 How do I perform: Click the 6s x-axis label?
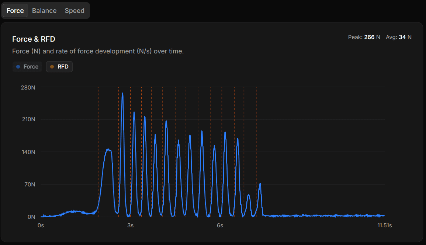coord(220,225)
